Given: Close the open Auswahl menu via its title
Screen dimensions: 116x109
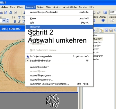Looking at the screenshot, I should [x=30, y=7].
